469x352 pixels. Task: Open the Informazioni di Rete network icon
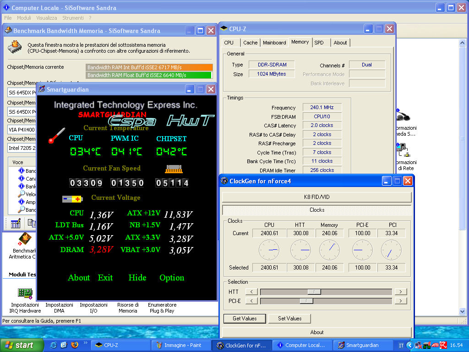coord(403,150)
